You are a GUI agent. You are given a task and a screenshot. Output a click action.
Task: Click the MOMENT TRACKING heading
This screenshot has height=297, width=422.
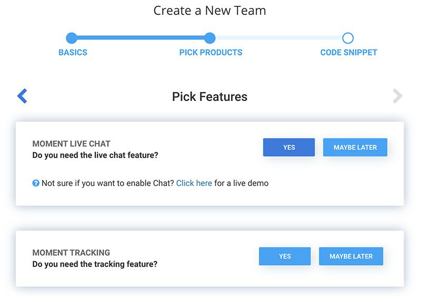click(x=71, y=253)
